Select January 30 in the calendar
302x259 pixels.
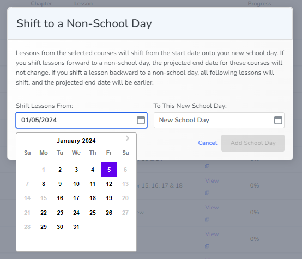(60, 227)
